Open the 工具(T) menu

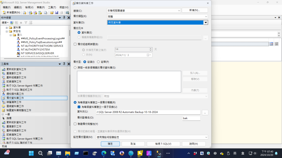click(52, 7)
